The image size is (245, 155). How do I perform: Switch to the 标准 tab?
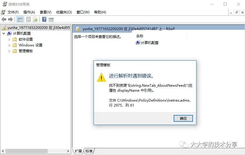click(89, 151)
